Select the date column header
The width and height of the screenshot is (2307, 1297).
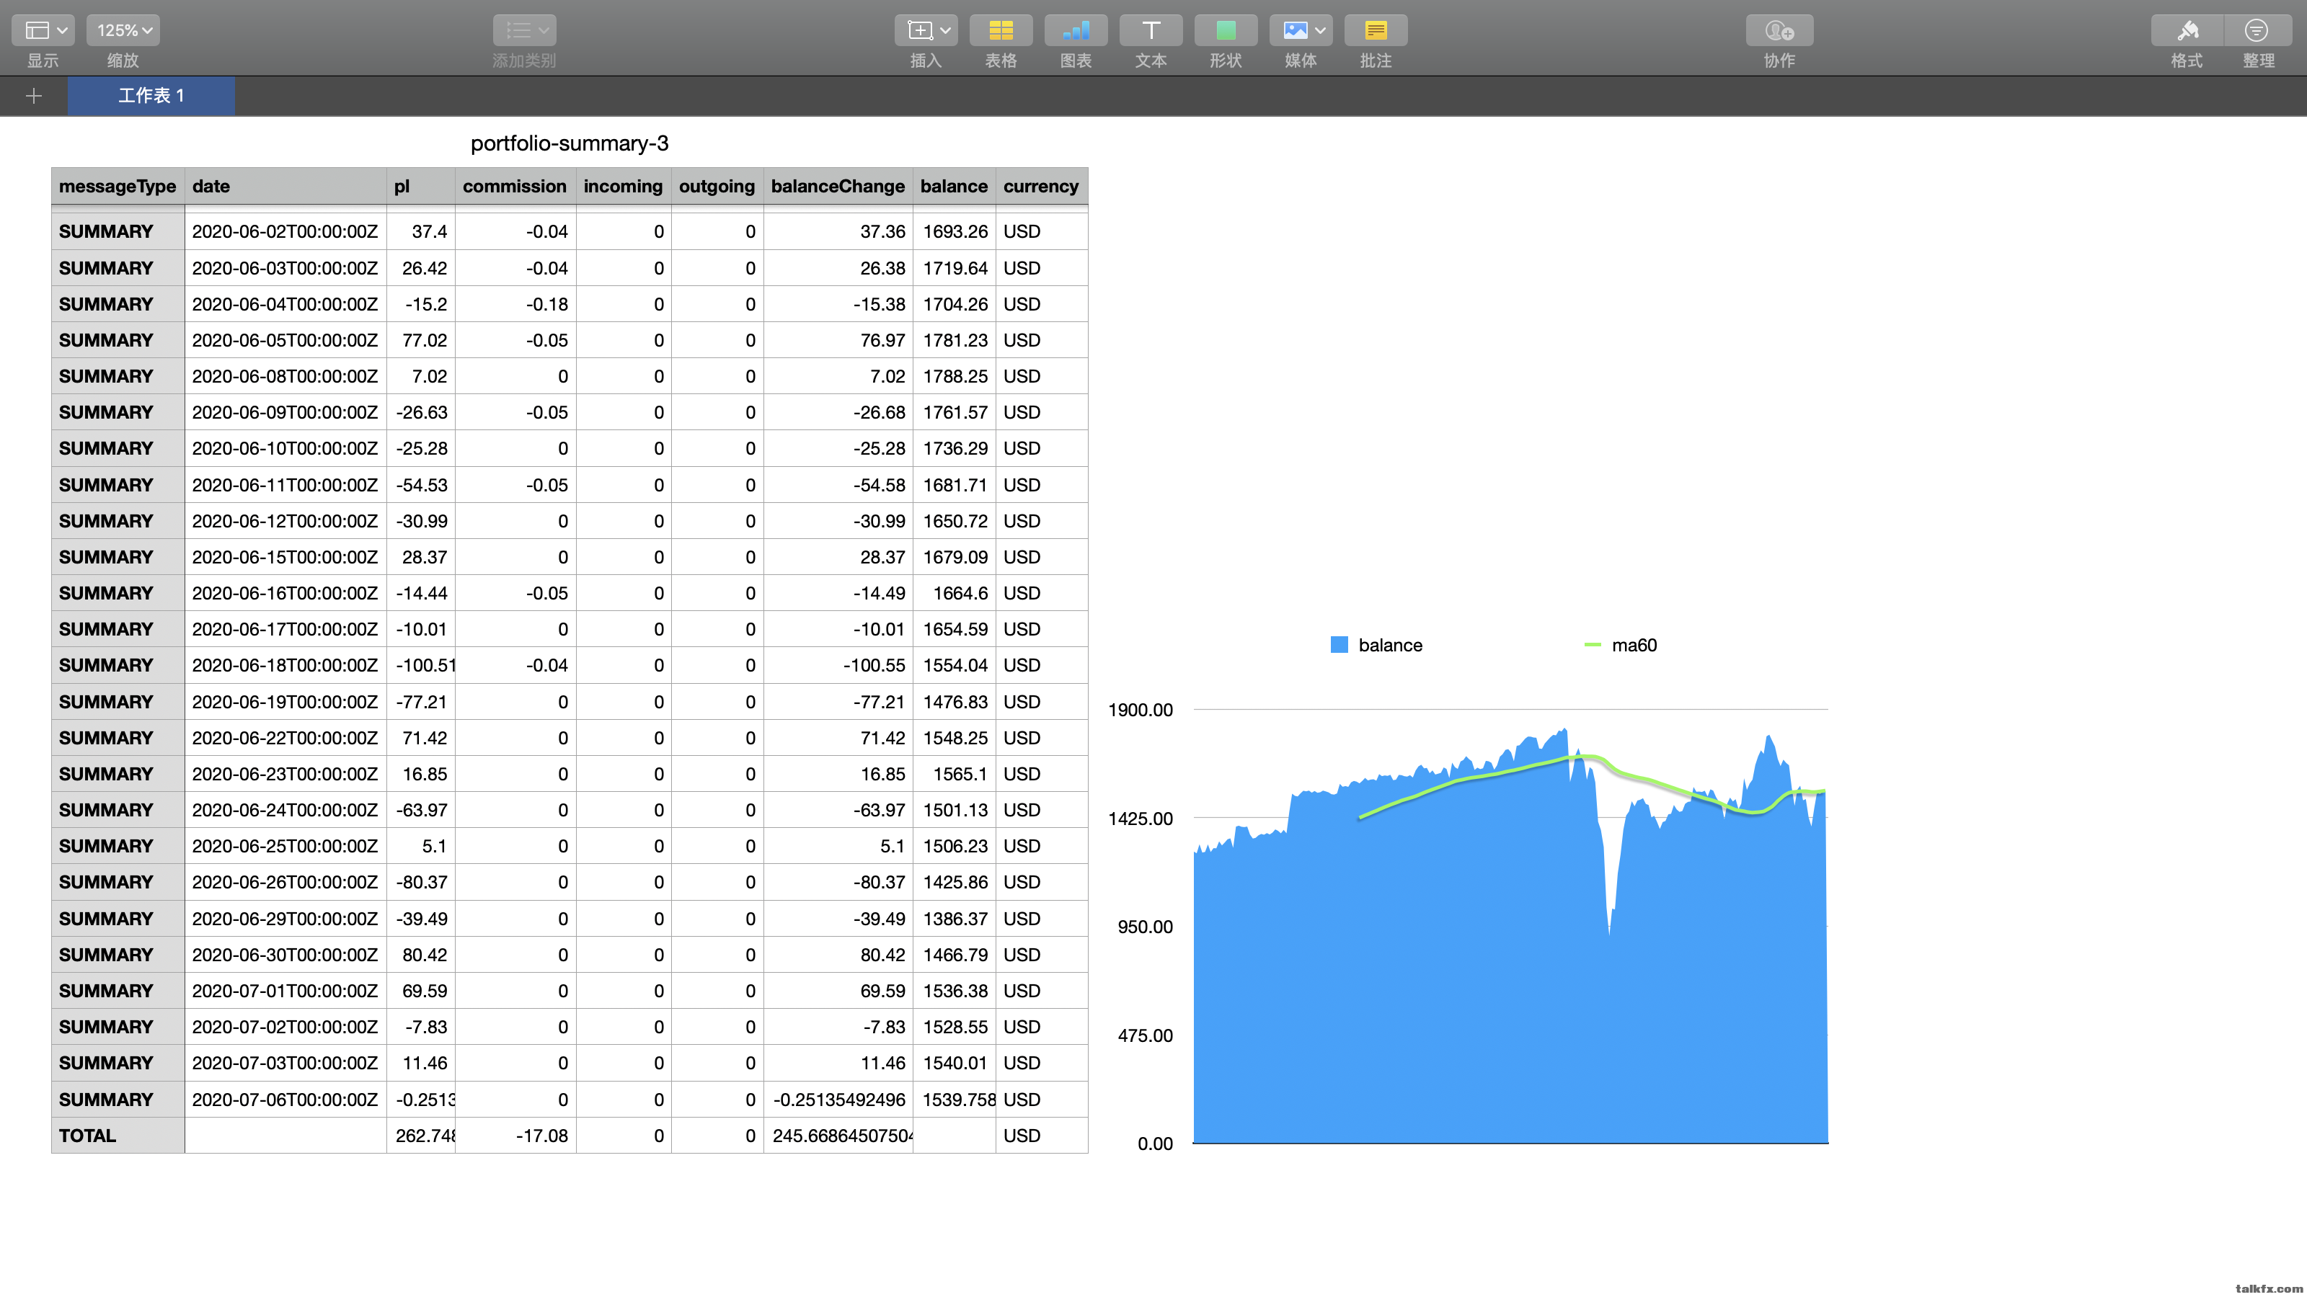point(285,186)
